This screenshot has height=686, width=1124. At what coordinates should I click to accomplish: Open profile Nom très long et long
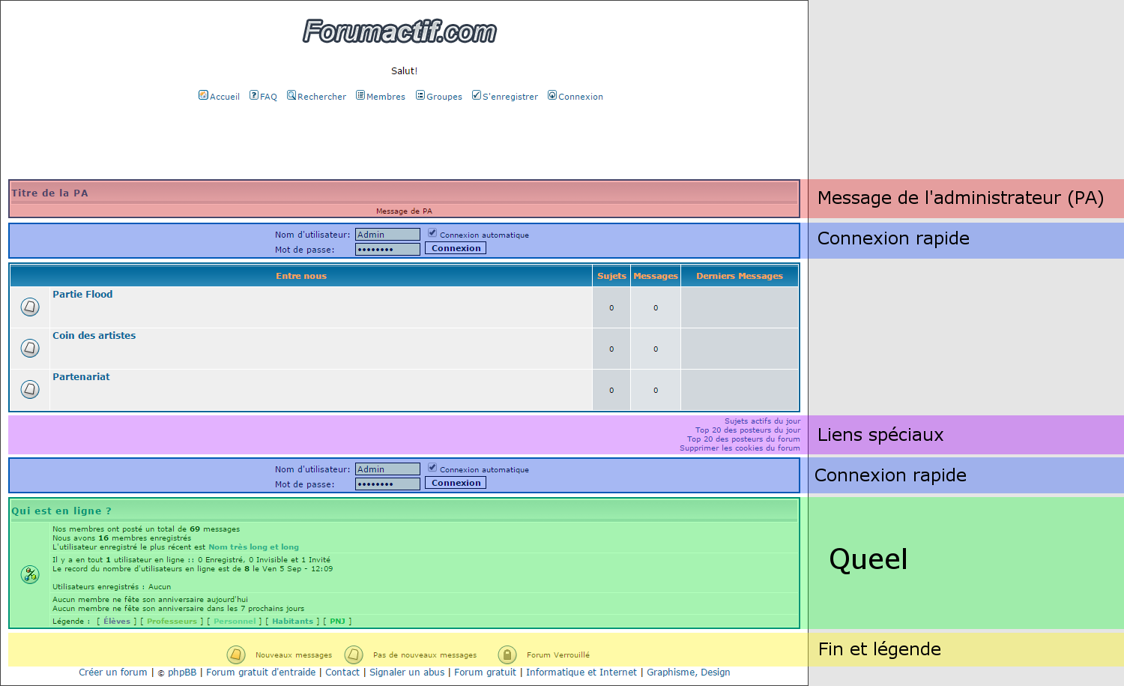click(253, 547)
